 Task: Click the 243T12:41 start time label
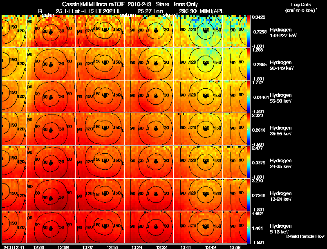tap(14, 247)
